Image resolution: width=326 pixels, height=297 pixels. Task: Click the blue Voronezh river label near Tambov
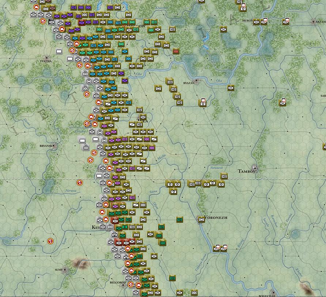click(216, 168)
